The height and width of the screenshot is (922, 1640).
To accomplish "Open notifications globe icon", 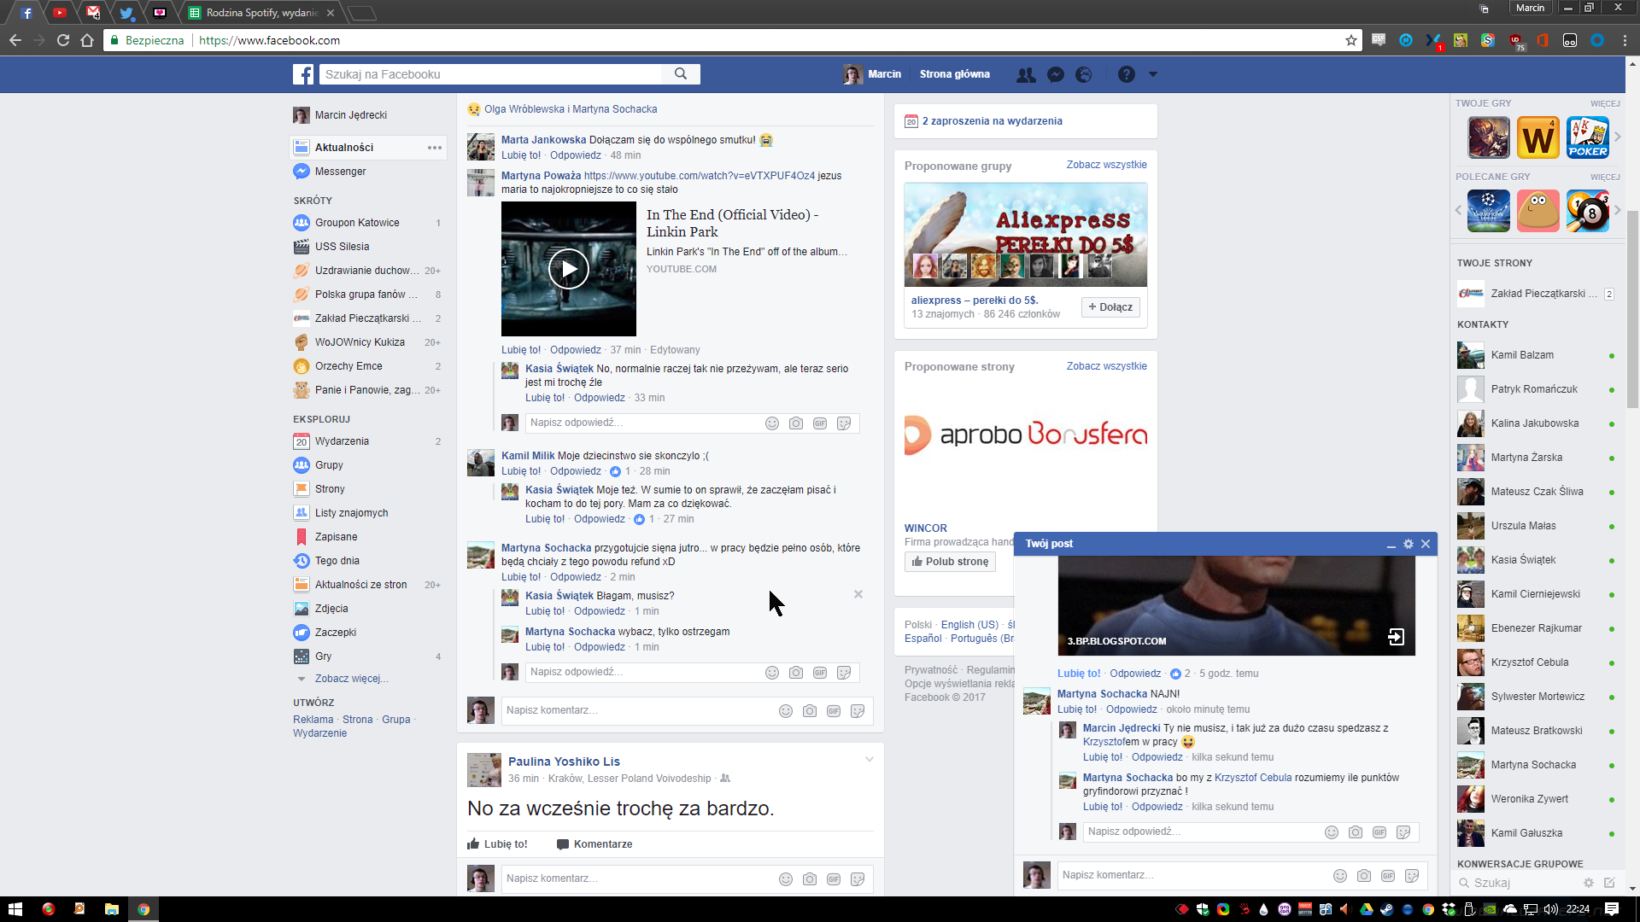I will click(x=1084, y=74).
